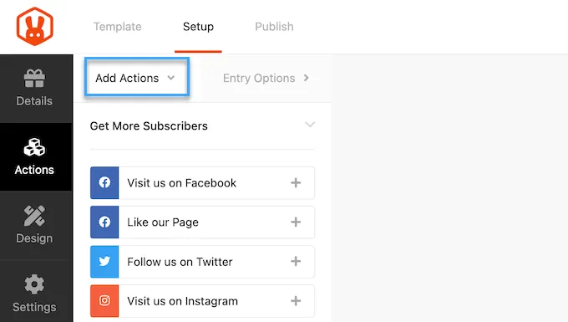Screen dimensions: 568x322
Task: Add the Like our Page action plus
Action: [x=296, y=222]
